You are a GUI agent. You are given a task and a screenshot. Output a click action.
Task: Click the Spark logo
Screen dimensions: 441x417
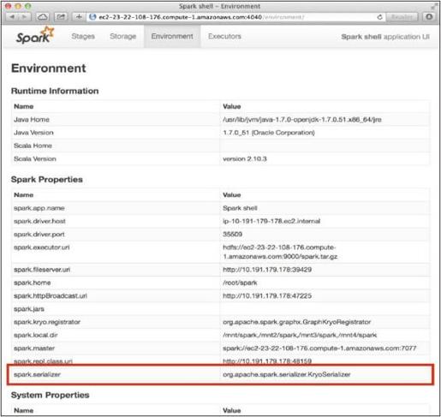[35, 36]
